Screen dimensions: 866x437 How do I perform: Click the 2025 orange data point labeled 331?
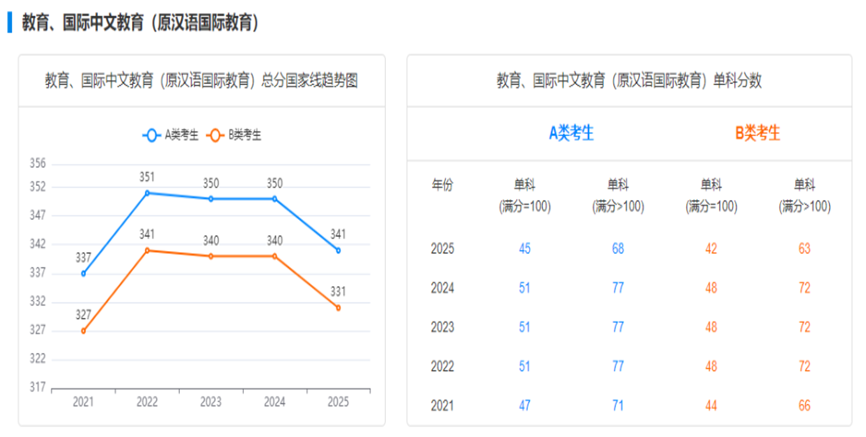pos(338,308)
